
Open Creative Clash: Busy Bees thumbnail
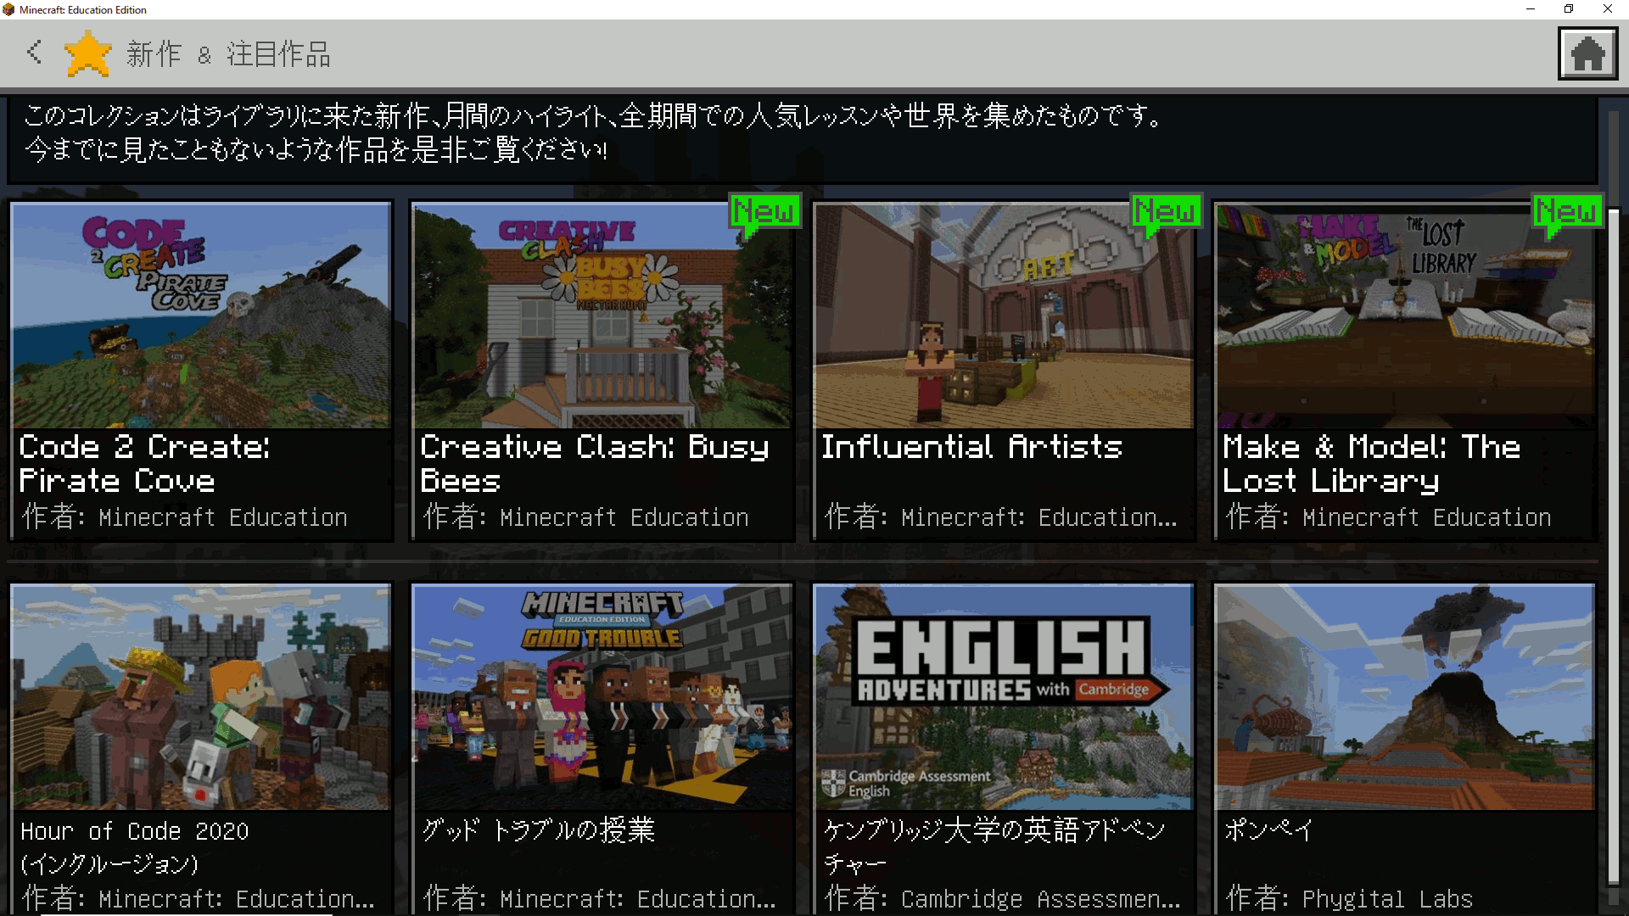602,316
